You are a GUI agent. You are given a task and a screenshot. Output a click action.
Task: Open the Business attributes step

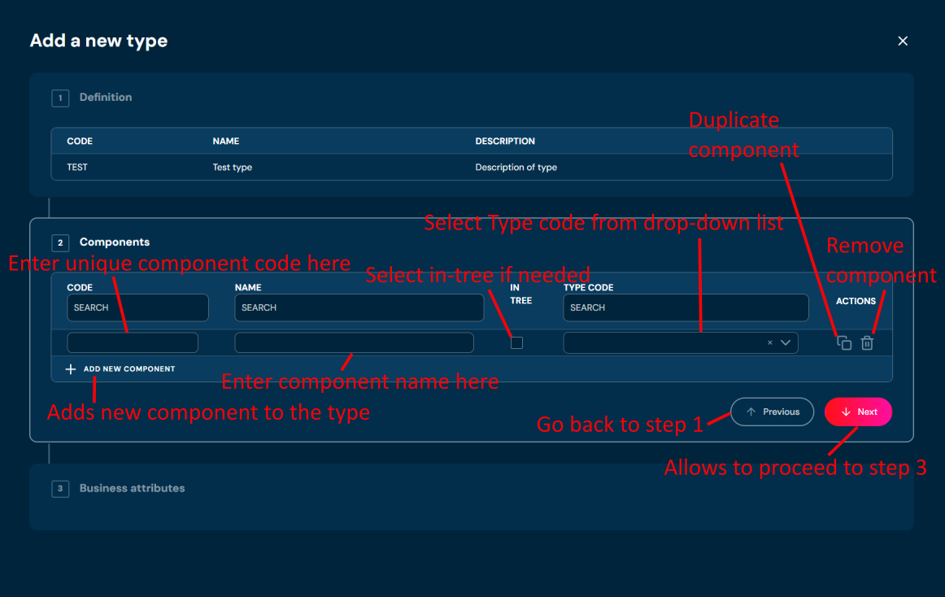coord(132,489)
